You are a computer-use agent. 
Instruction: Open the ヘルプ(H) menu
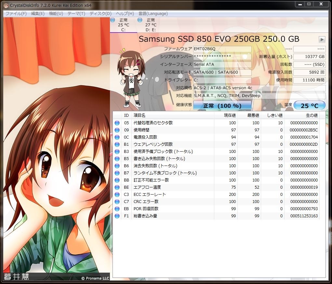coord(125,14)
